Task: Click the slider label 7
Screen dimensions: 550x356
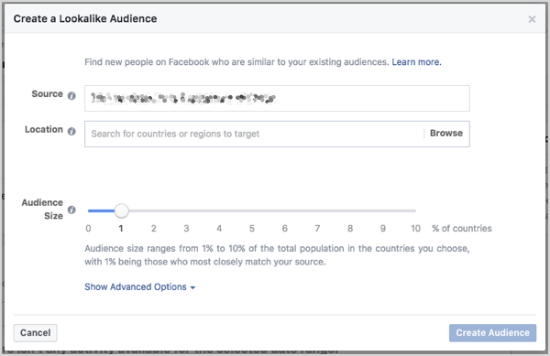Action: [317, 229]
